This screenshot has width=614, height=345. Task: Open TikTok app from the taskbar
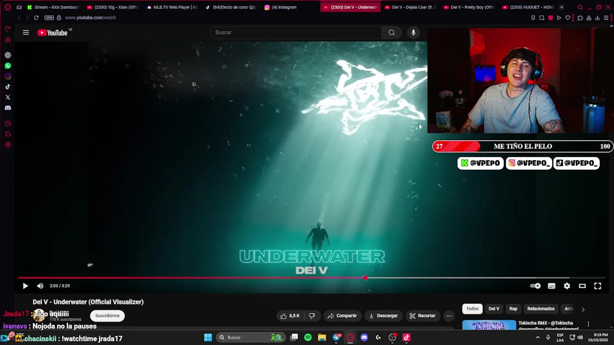[x=406, y=337]
